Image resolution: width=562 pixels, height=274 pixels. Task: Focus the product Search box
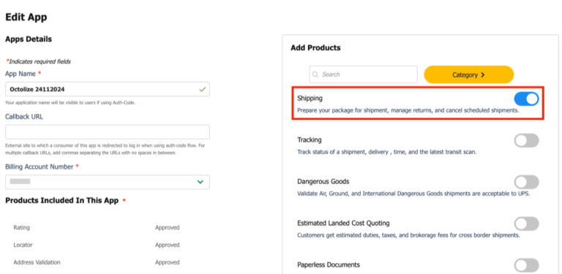[x=364, y=75]
